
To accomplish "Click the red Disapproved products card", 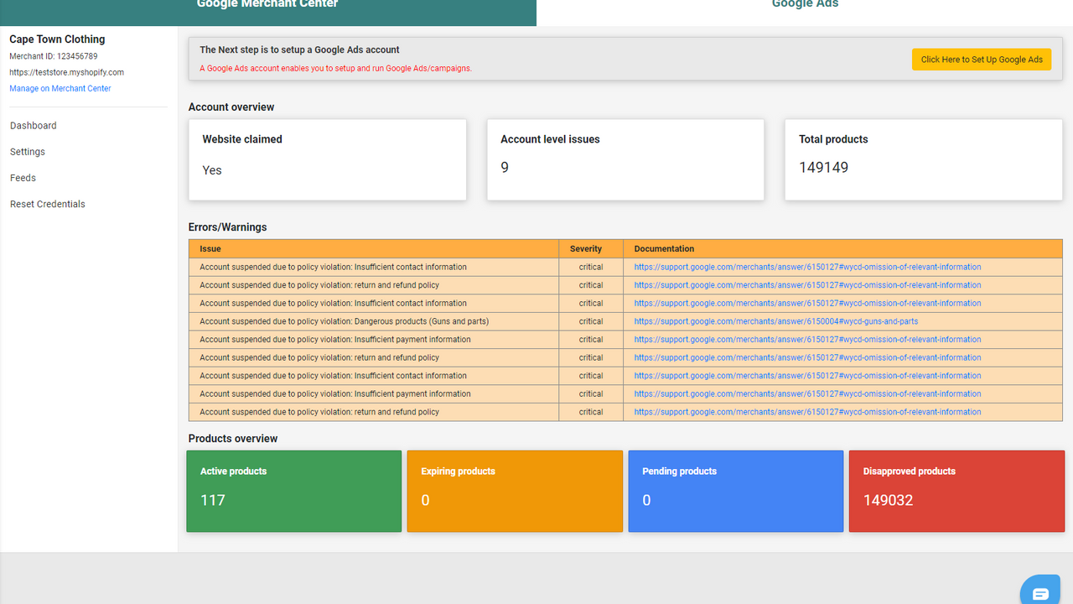I will pyautogui.click(x=956, y=491).
